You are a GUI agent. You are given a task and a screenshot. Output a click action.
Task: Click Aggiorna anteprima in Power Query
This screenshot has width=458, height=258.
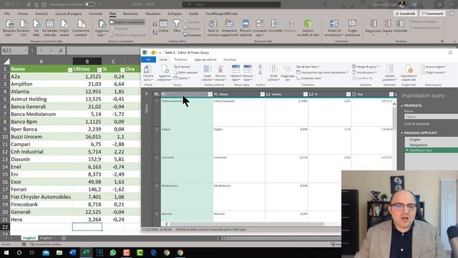pyautogui.click(x=164, y=73)
